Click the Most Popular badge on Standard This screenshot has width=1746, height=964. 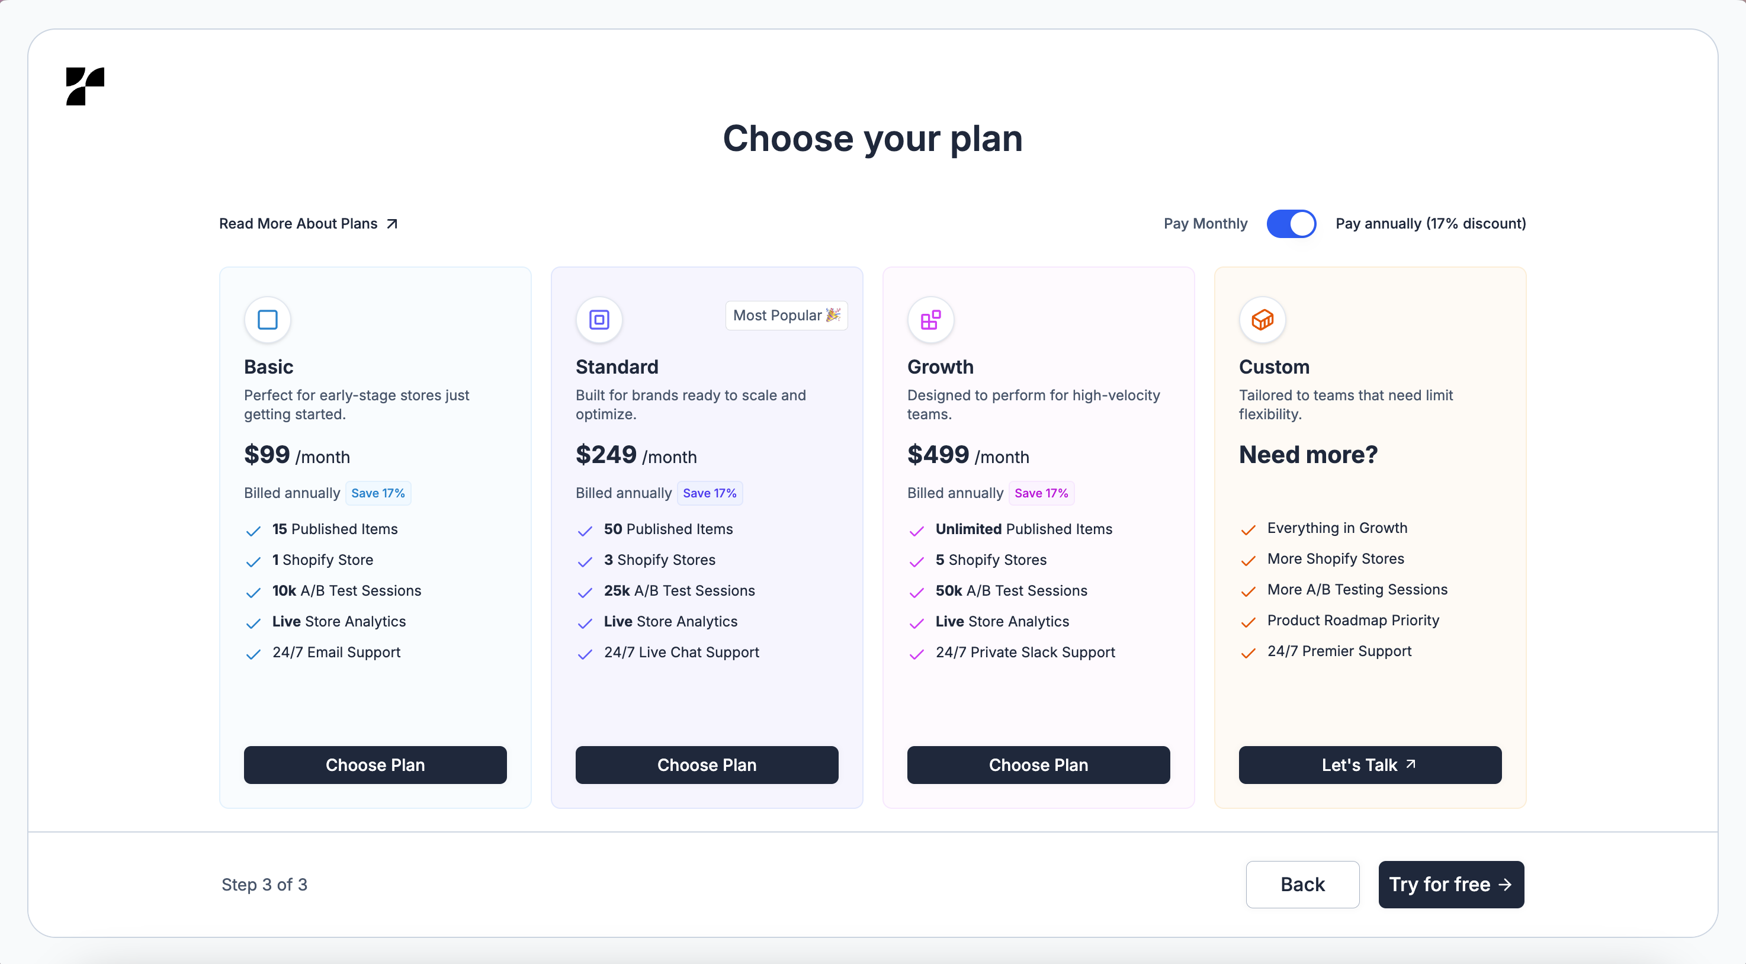click(x=787, y=316)
